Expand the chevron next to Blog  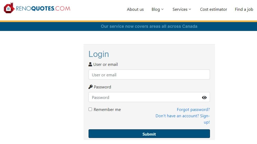[x=162, y=9]
